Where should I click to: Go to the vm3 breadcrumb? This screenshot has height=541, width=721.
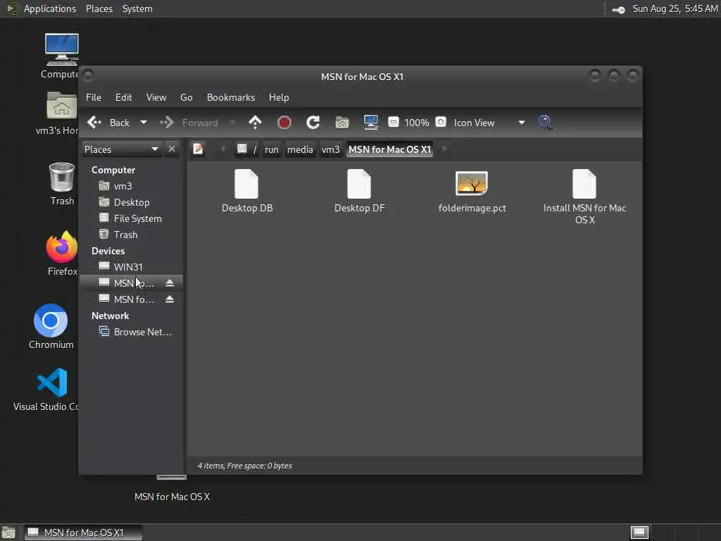coord(331,149)
